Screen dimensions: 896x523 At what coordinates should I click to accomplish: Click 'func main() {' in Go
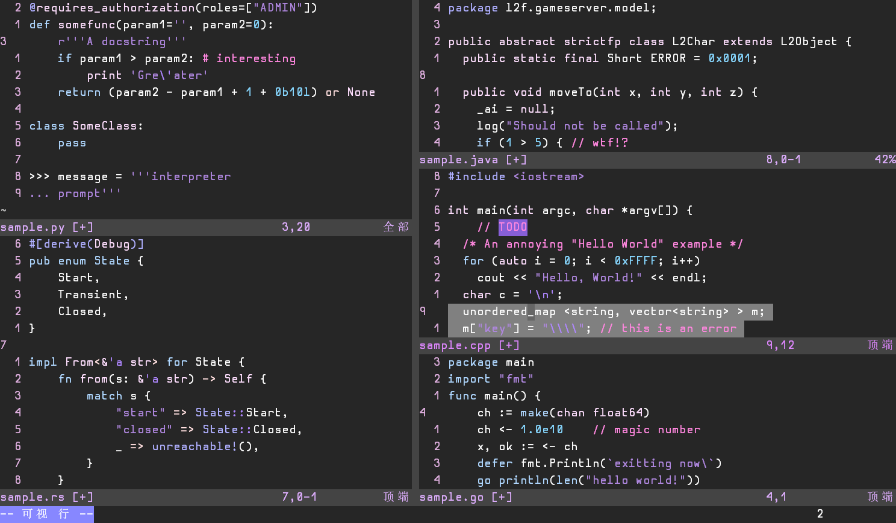coord(495,396)
